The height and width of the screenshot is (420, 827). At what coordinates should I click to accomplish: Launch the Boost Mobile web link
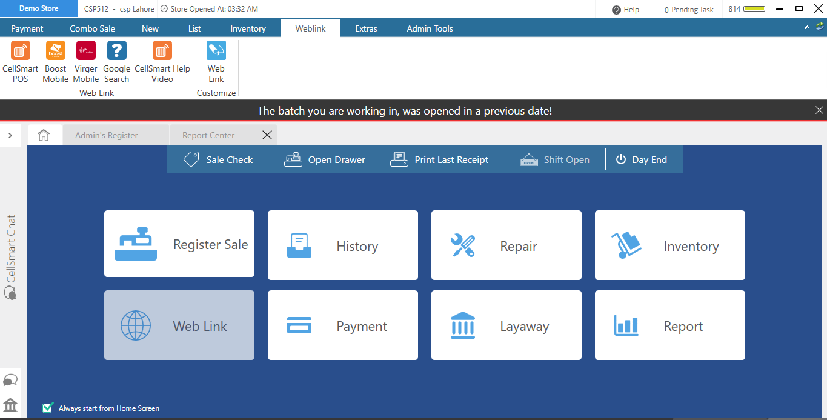coord(55,51)
